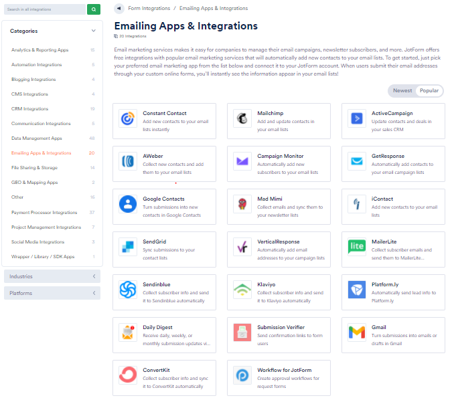Click Emailing Apps & Integrations breadcrumb

214,9
